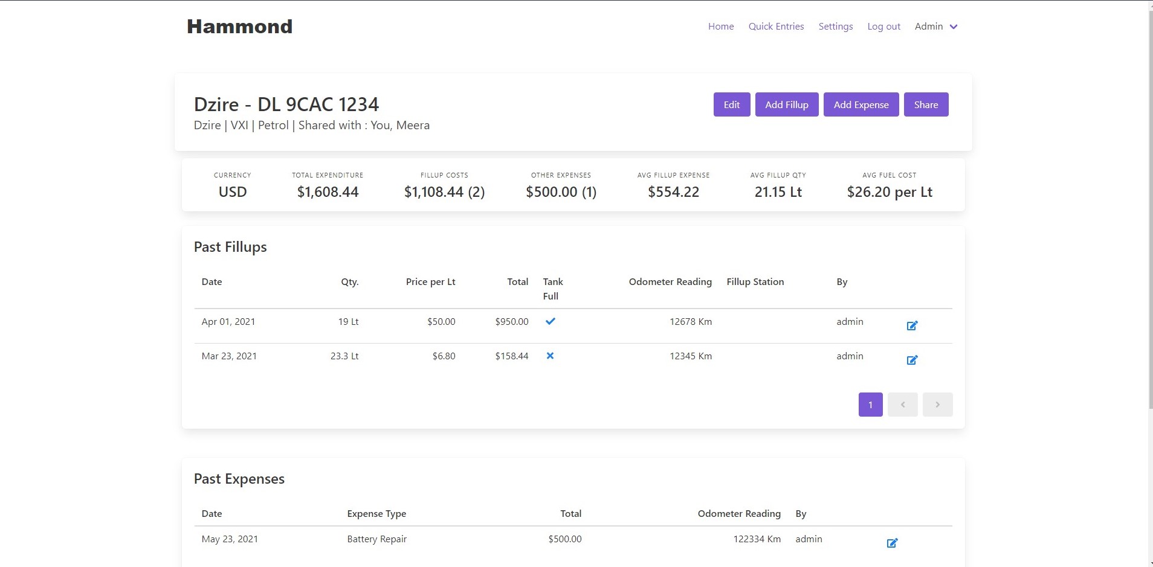This screenshot has width=1153, height=567.
Task: Click the tank full checkmark for Apr 01
Action: click(550, 321)
